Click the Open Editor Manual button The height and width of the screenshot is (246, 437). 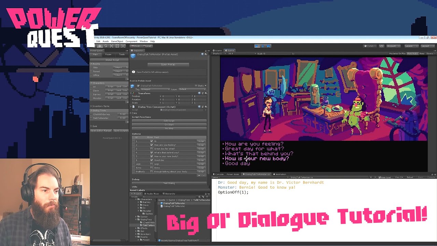tap(101, 131)
